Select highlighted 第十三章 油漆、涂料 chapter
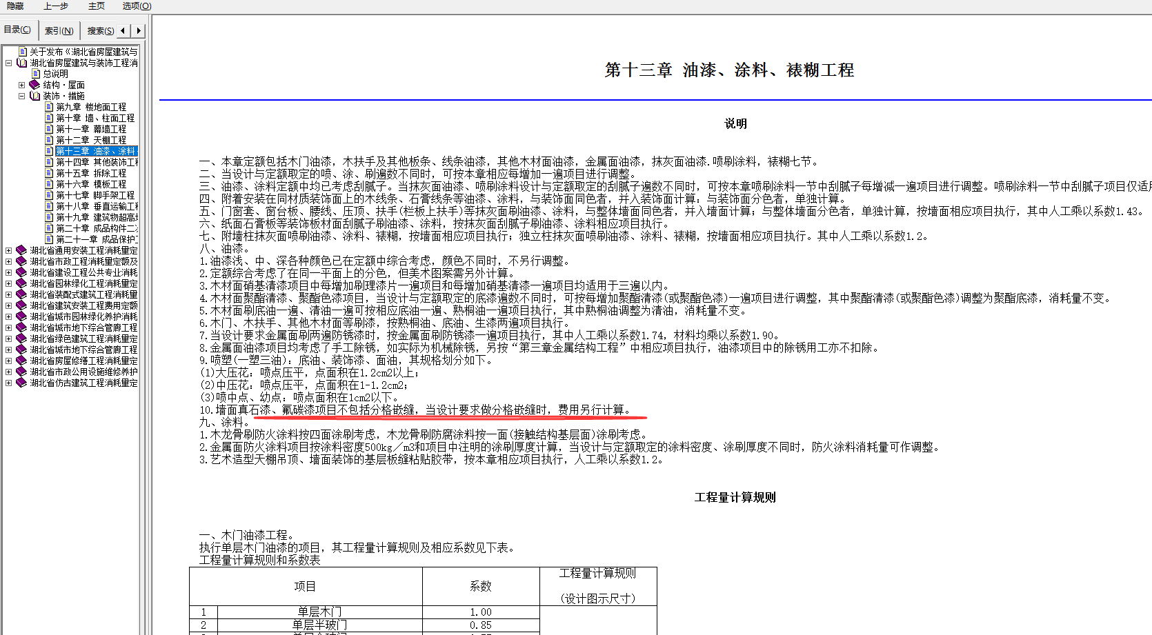Viewport: 1152px width, 635px height. coord(96,151)
